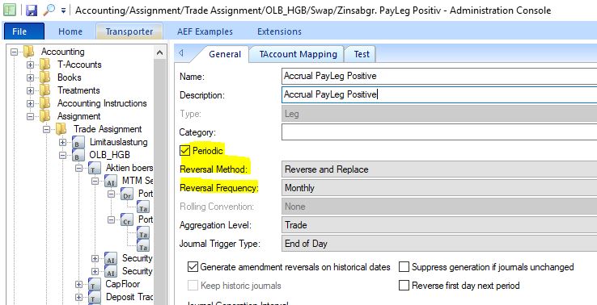The height and width of the screenshot is (305, 597).
Task: Open the Reversal Method dropdown
Action: (x=439, y=169)
